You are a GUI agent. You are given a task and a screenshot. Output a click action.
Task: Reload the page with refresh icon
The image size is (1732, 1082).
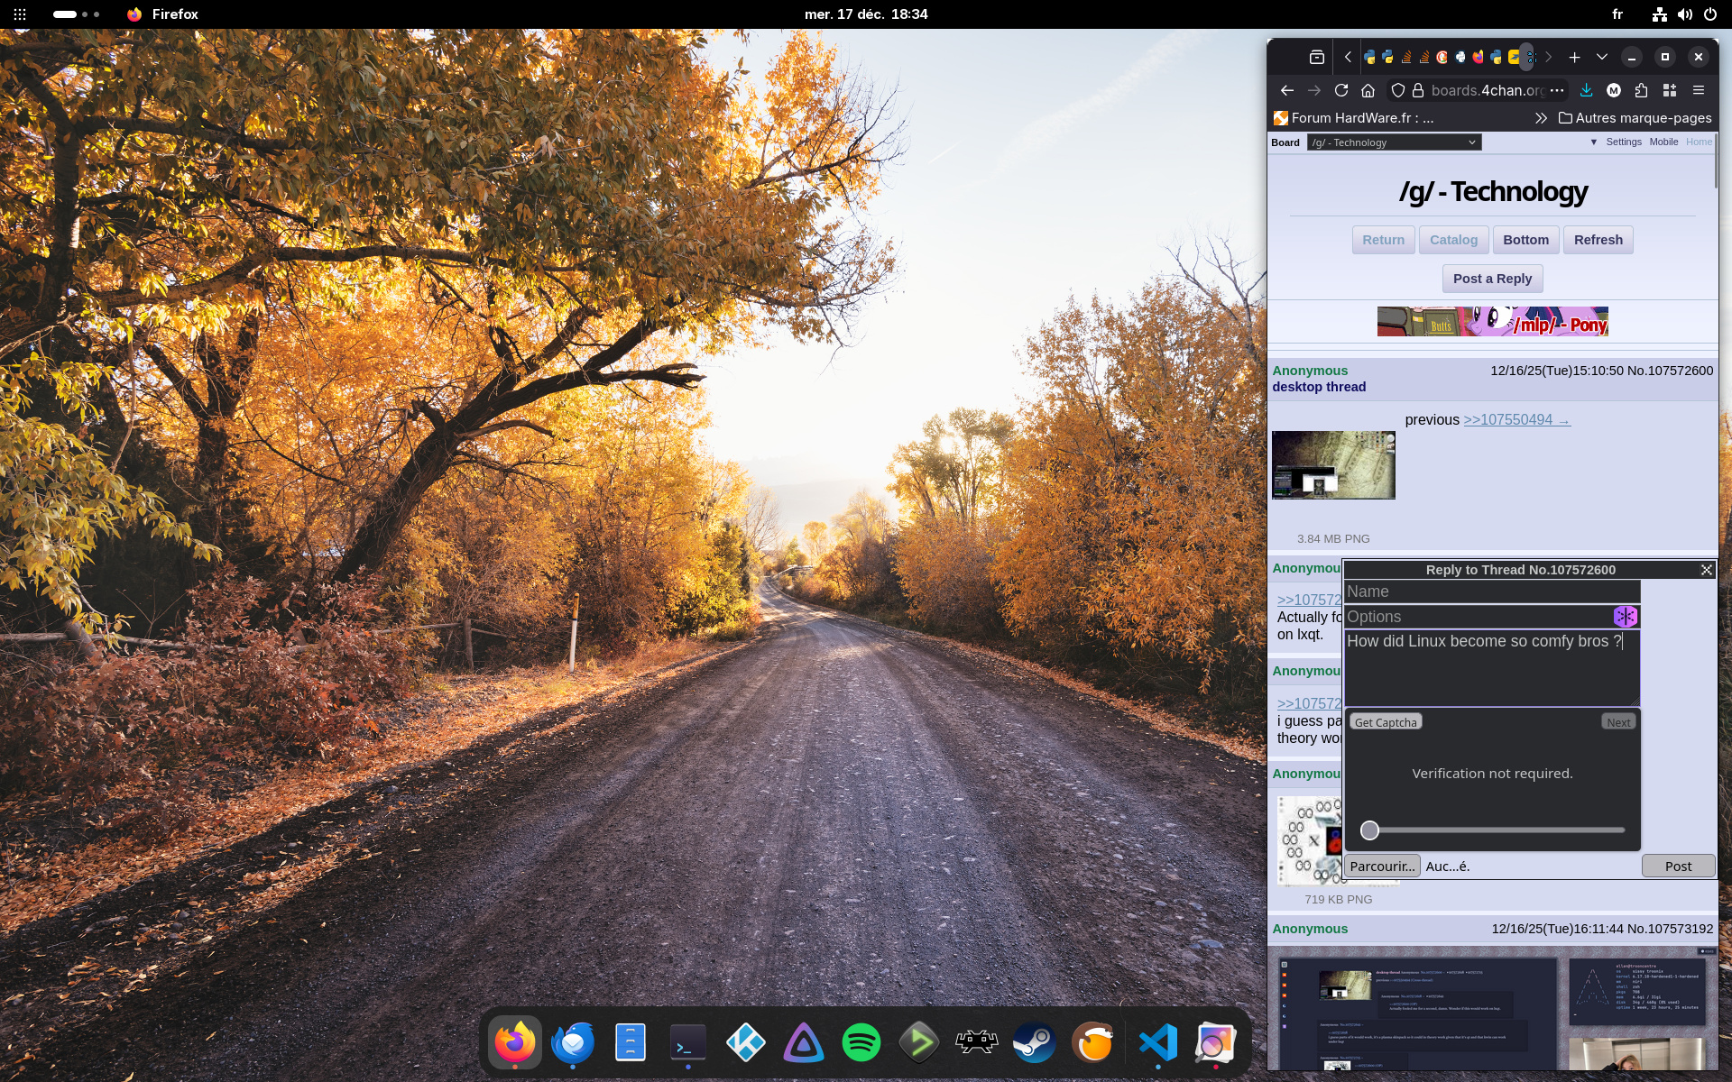(1341, 90)
